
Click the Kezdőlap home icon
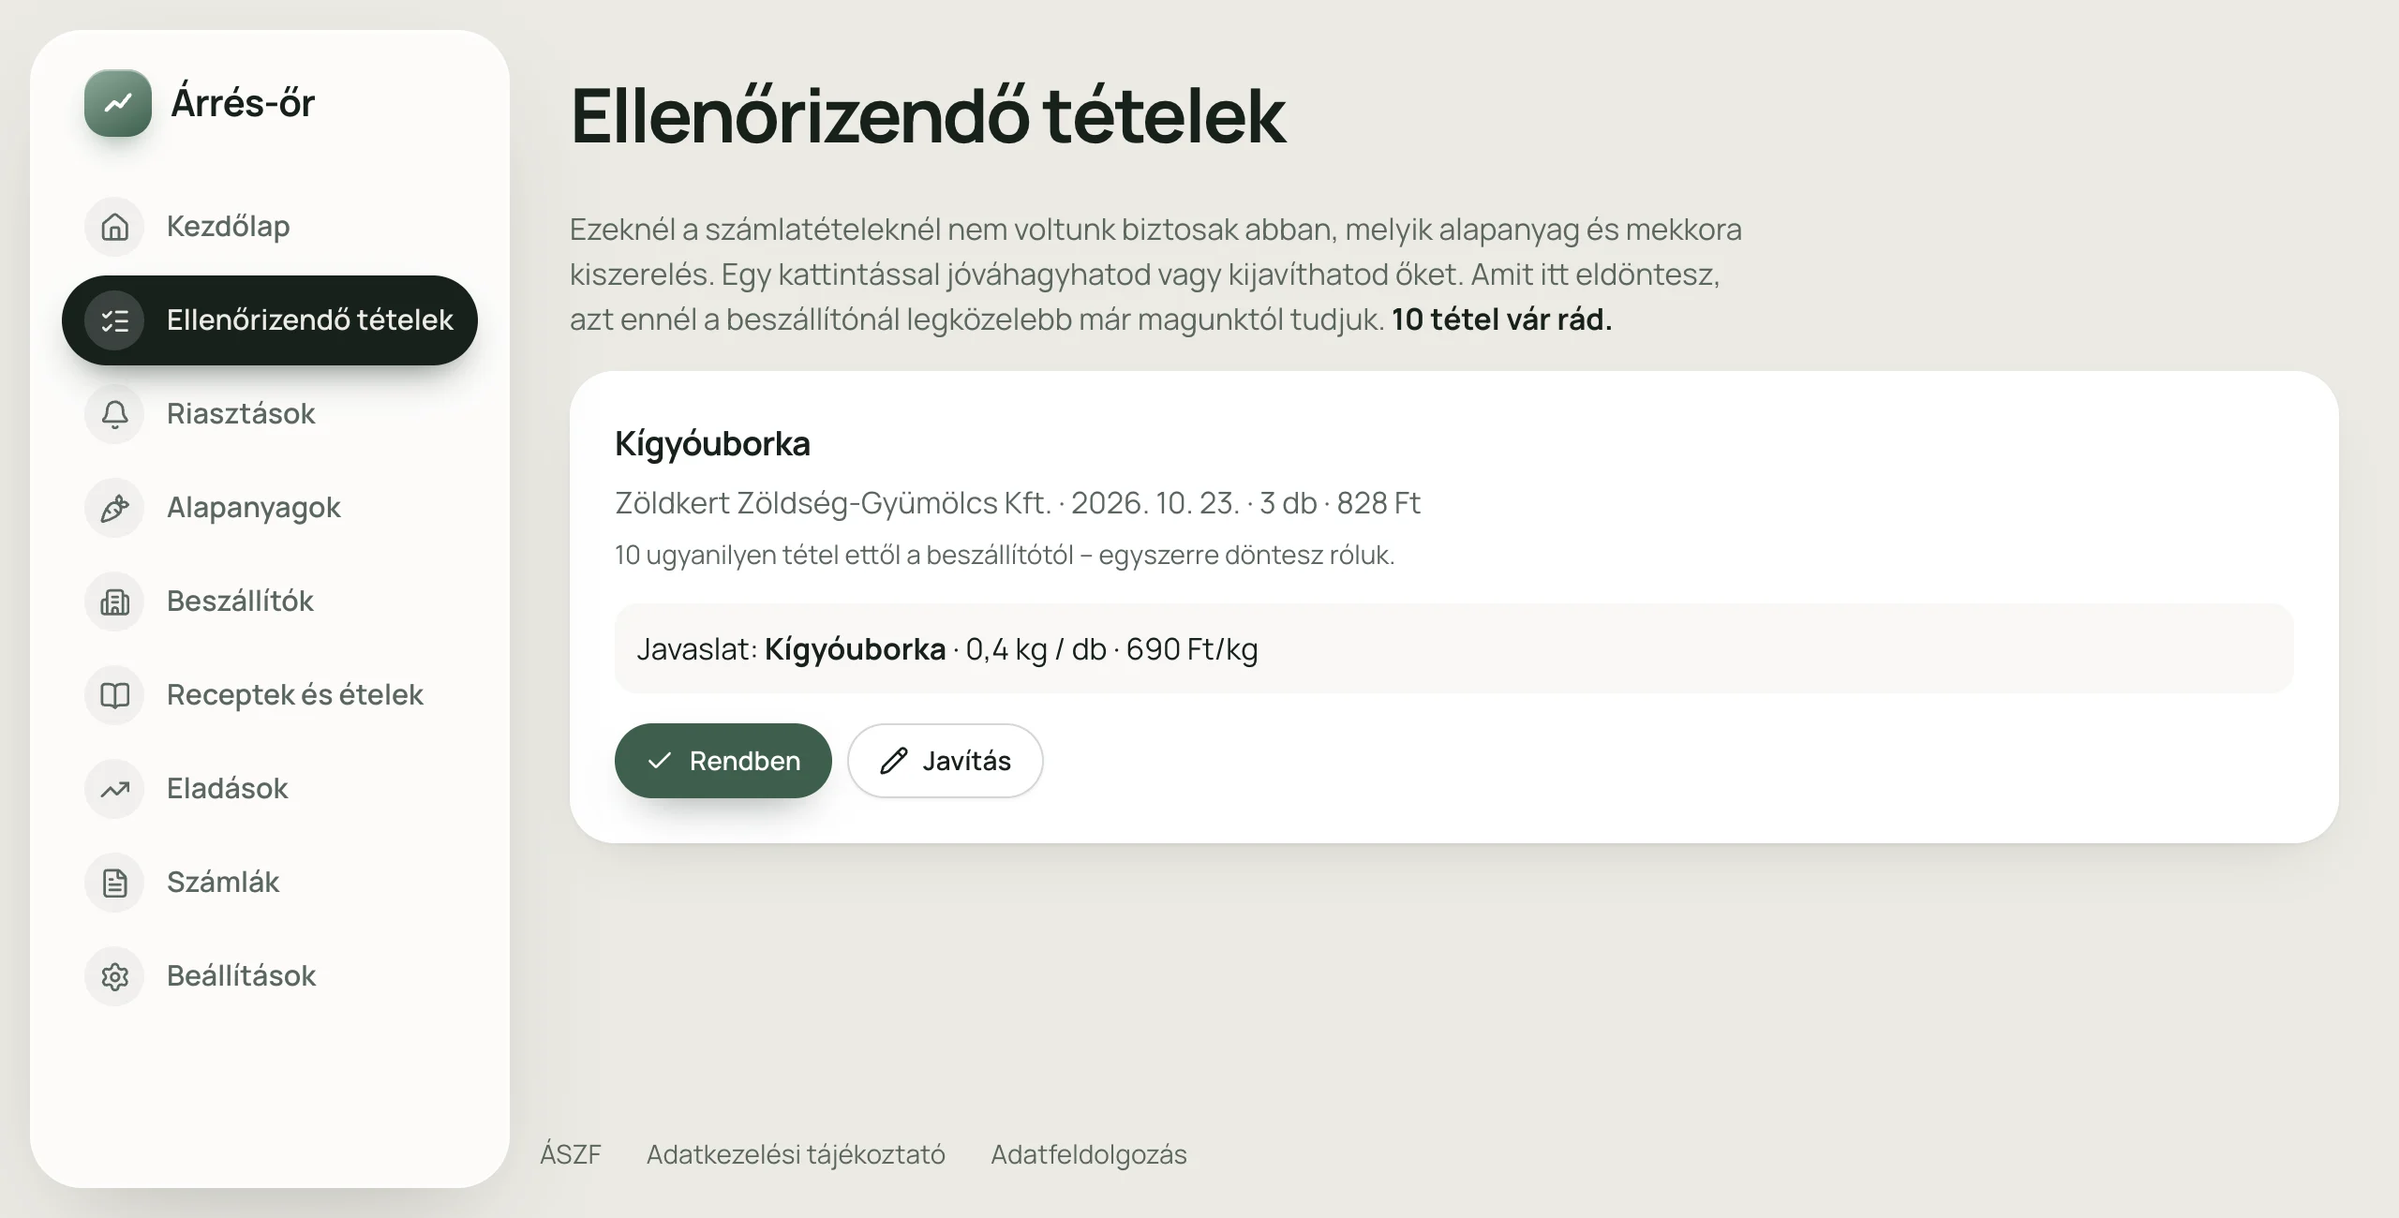(114, 227)
